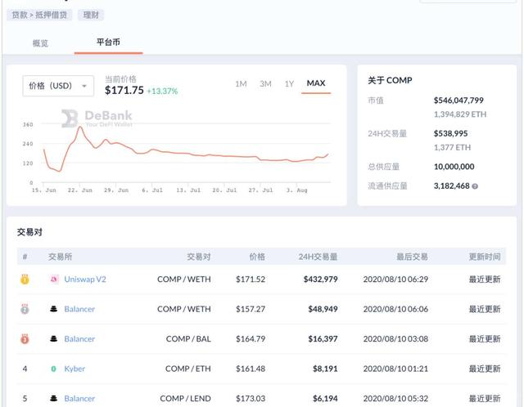Open the 价格 (USD) dropdown
524x407 pixels.
[58, 86]
